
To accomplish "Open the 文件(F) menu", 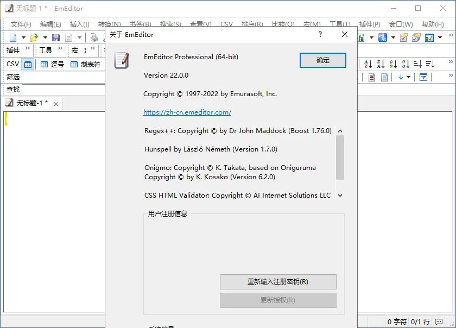I will (x=18, y=24).
